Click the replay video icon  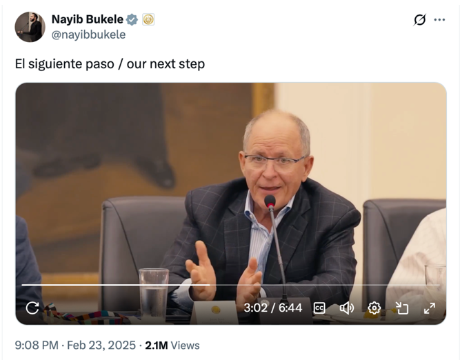(32, 308)
